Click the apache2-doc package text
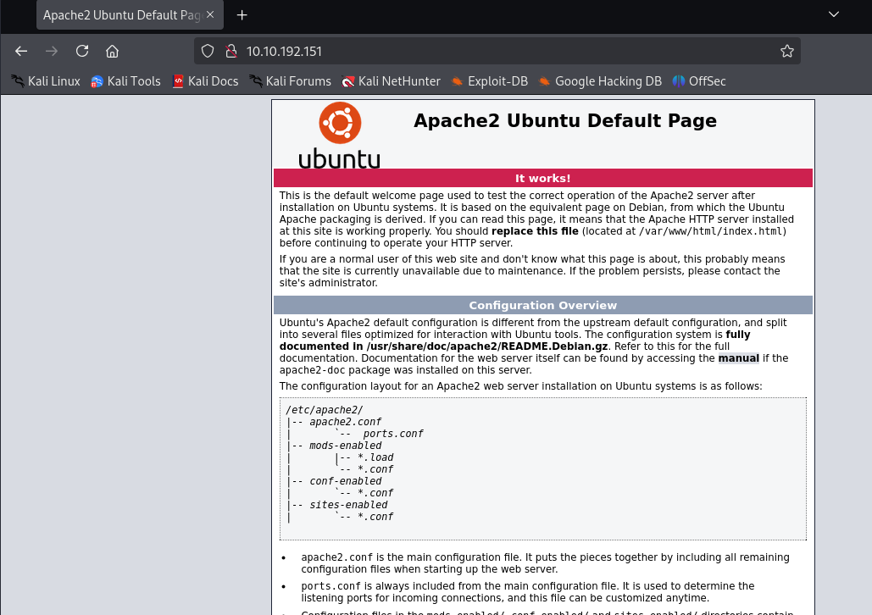This screenshot has width=872, height=615. pyautogui.click(x=312, y=370)
